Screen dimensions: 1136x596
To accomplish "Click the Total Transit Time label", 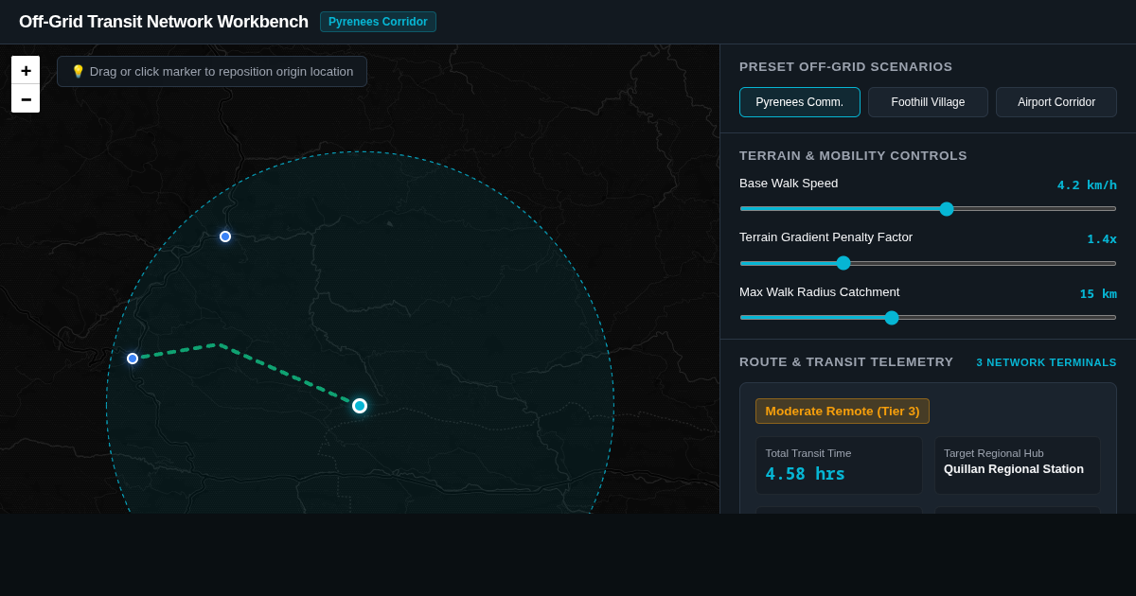I will tap(808, 453).
